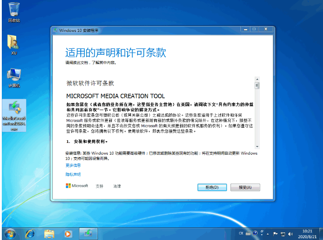323x240 pixels.
Task: Click the Support (支持) link
Action: point(99,186)
